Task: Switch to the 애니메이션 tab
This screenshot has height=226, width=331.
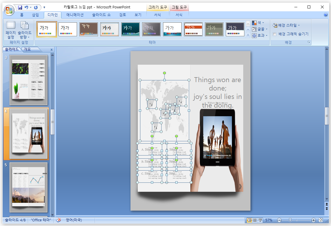Action: [x=75, y=15]
